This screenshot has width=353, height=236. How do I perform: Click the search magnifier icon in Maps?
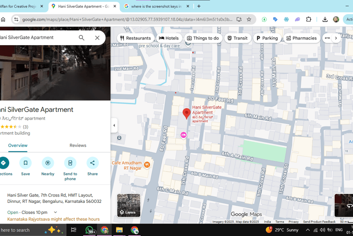click(x=81, y=38)
